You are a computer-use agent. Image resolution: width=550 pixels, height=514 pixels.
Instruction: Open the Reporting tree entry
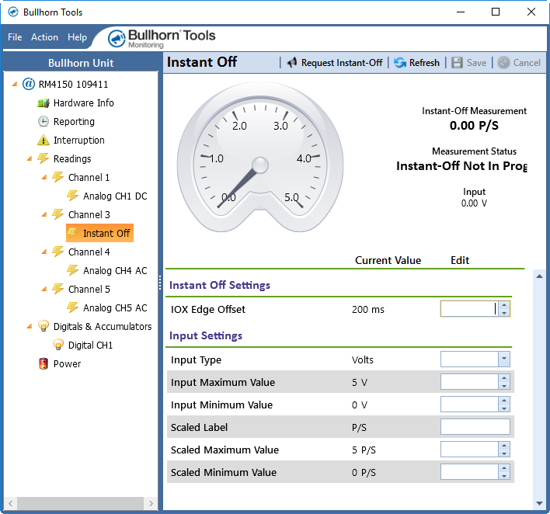pyautogui.click(x=74, y=122)
